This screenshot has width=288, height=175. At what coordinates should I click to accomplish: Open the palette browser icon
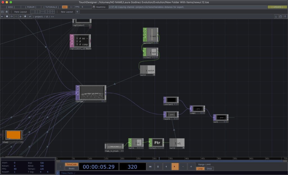pyautogui.click(x=2, y=12)
